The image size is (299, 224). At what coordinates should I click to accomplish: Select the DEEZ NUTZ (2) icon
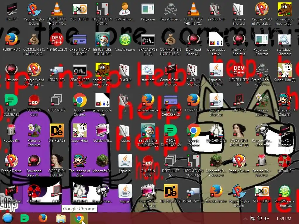click(x=171, y=165)
